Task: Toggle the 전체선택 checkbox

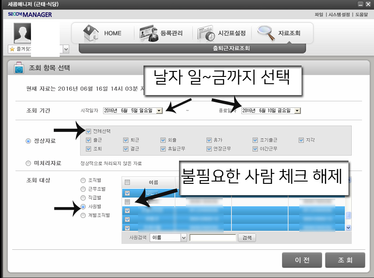Action: [88, 131]
